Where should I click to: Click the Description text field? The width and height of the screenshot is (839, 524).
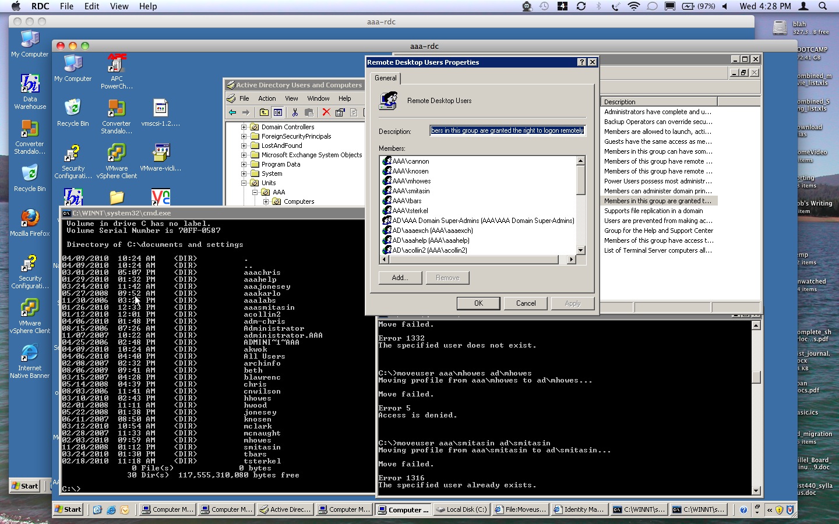[507, 130]
